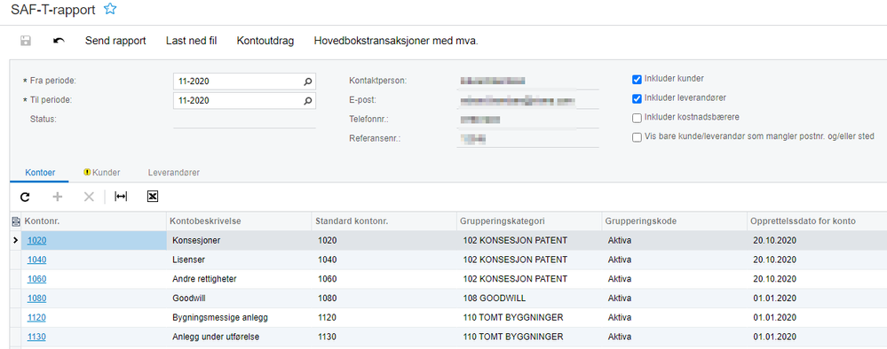Open account link 1120

(36, 317)
